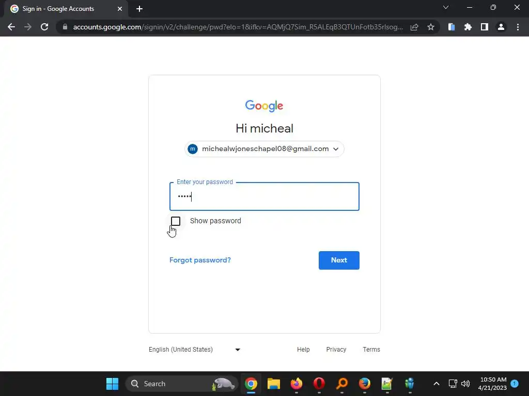Open the Terms link in footer

[371, 350]
